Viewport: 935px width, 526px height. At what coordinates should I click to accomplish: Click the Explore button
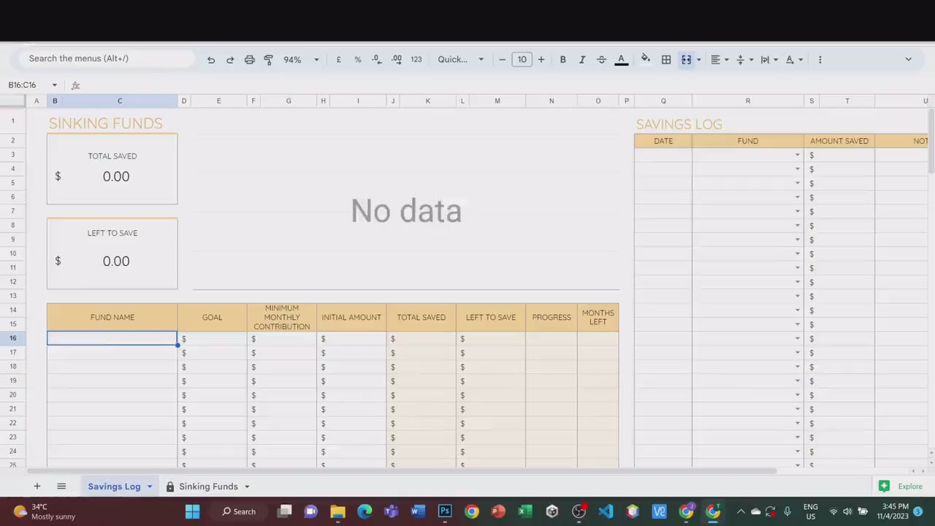(901, 487)
